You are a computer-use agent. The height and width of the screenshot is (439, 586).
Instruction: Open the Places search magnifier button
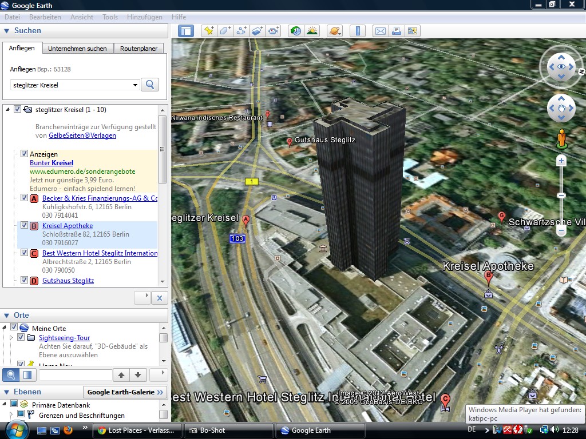point(11,374)
